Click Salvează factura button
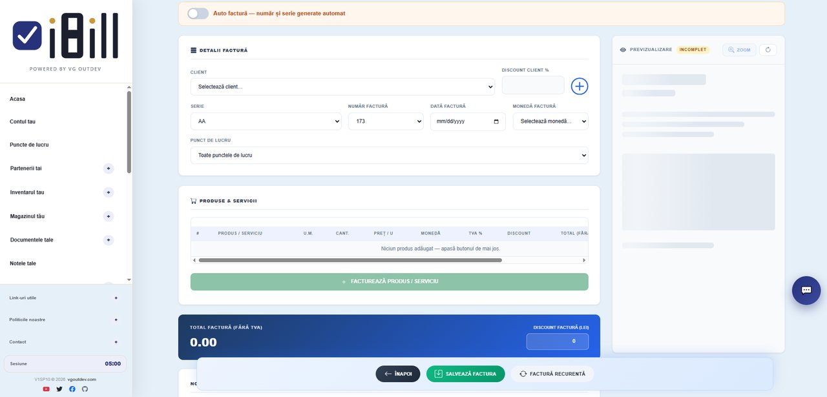 [x=465, y=374]
